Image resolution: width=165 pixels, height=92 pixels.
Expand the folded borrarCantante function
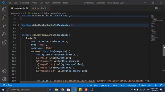(18, 16)
